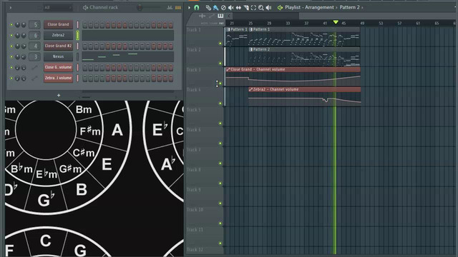Open the Close Grand #2 channel button
This screenshot has width=458, height=257.
[x=58, y=46]
